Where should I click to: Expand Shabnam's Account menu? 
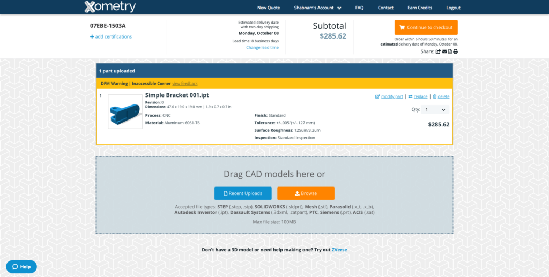tap(317, 8)
